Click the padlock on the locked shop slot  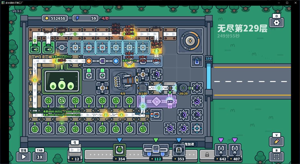pyautogui.click(x=207, y=155)
